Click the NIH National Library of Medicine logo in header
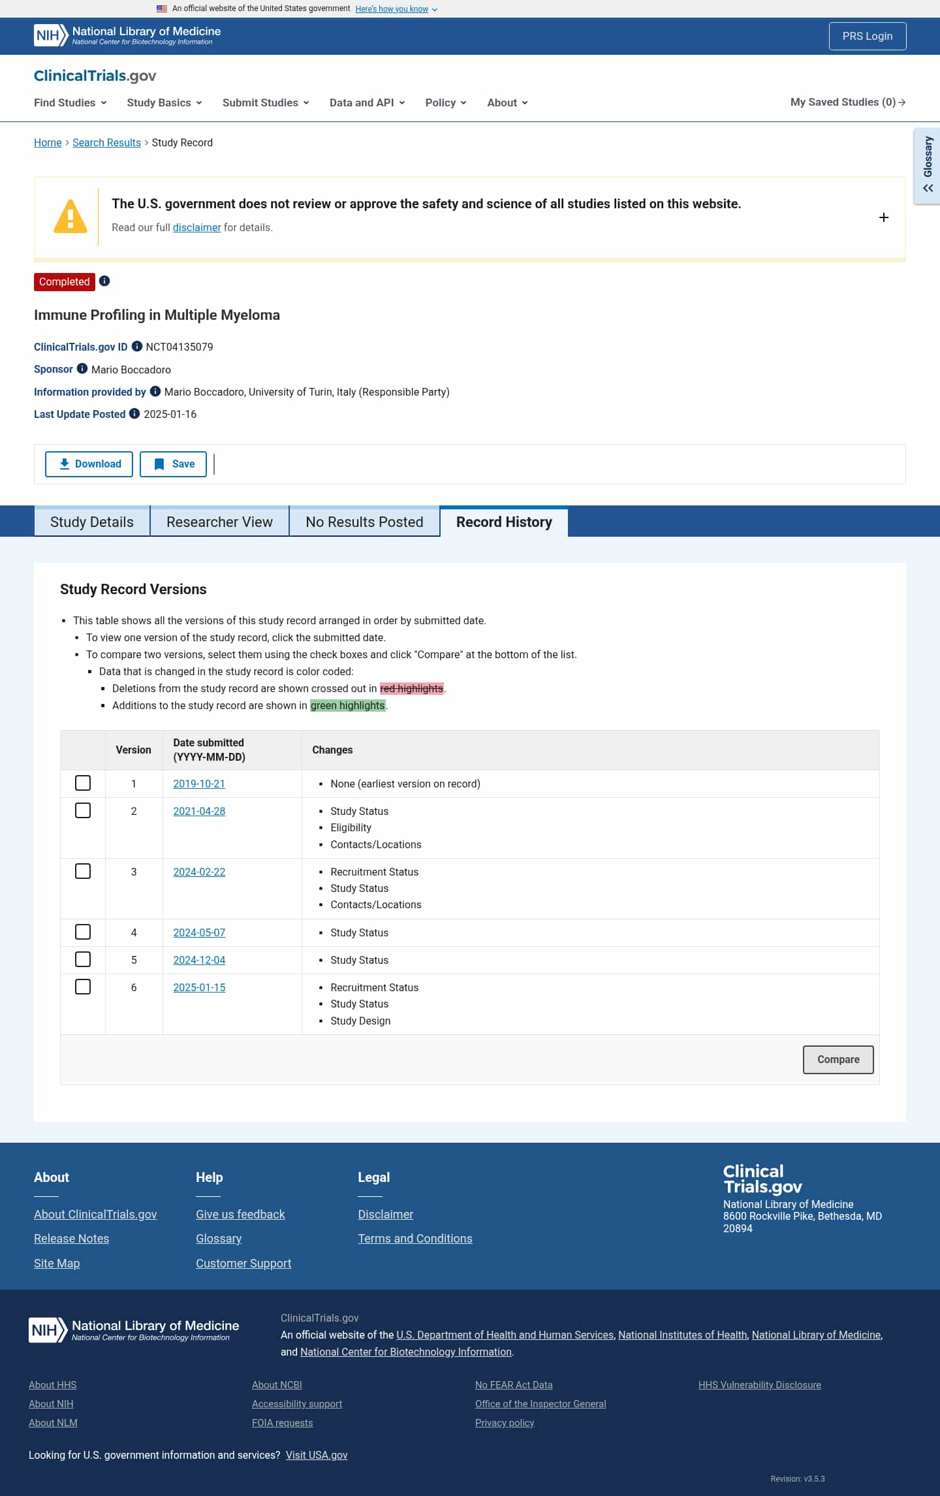This screenshot has width=940, height=1496. pyautogui.click(x=127, y=35)
